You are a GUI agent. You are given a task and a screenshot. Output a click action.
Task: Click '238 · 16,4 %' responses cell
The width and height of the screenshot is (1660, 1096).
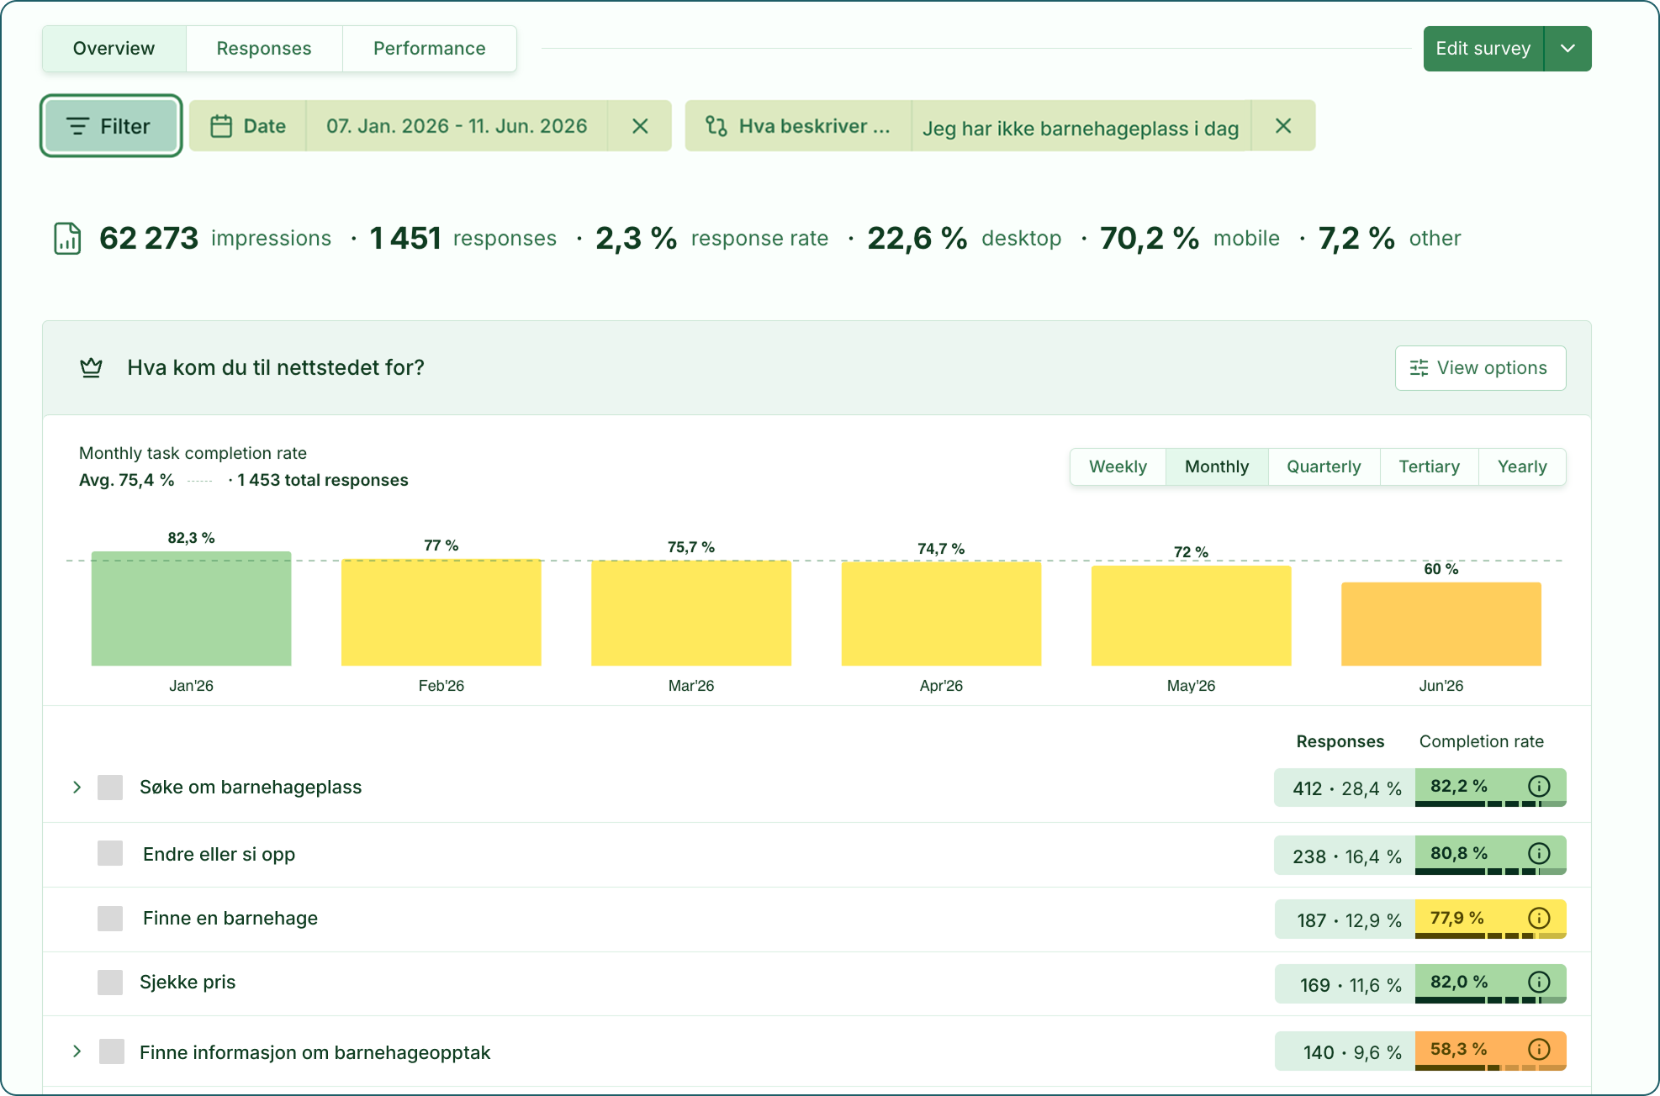(x=1345, y=856)
